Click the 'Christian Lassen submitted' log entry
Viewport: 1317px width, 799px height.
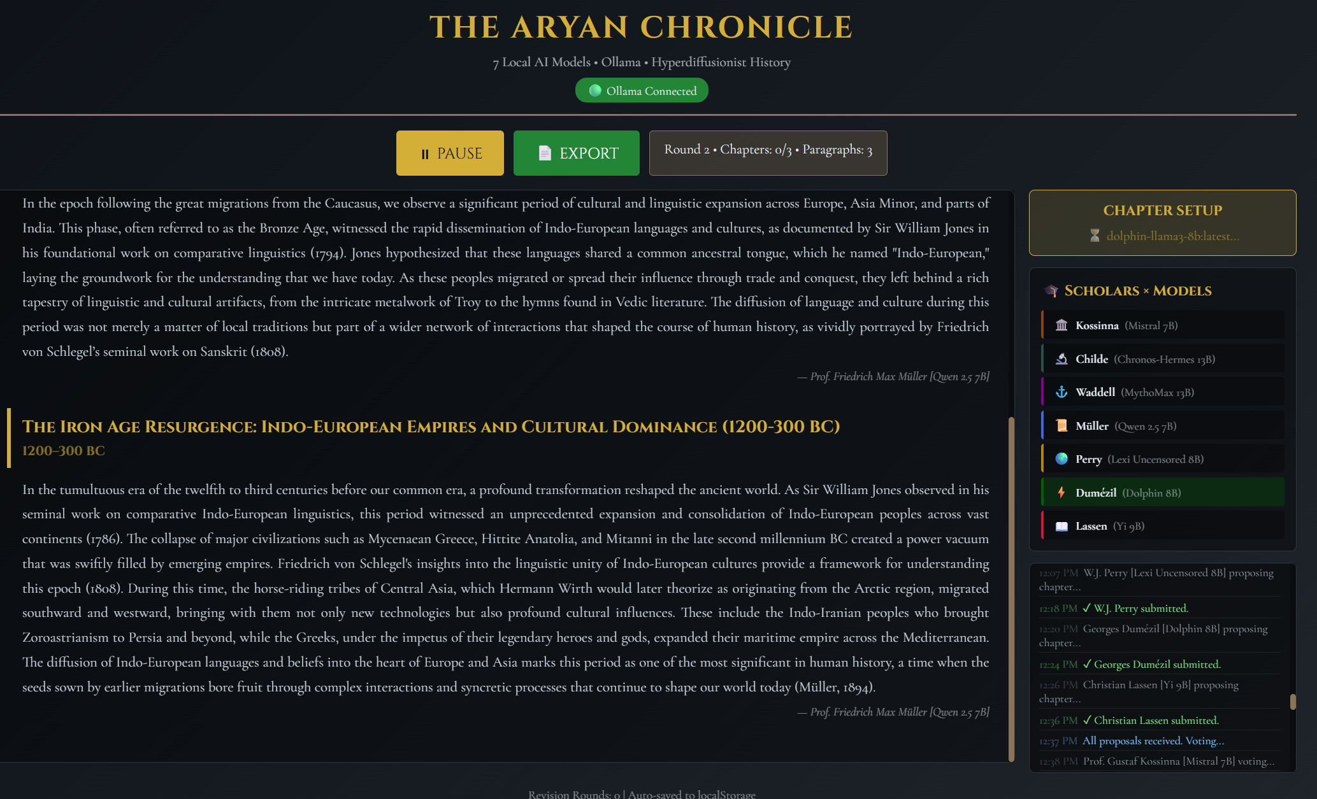(1156, 721)
